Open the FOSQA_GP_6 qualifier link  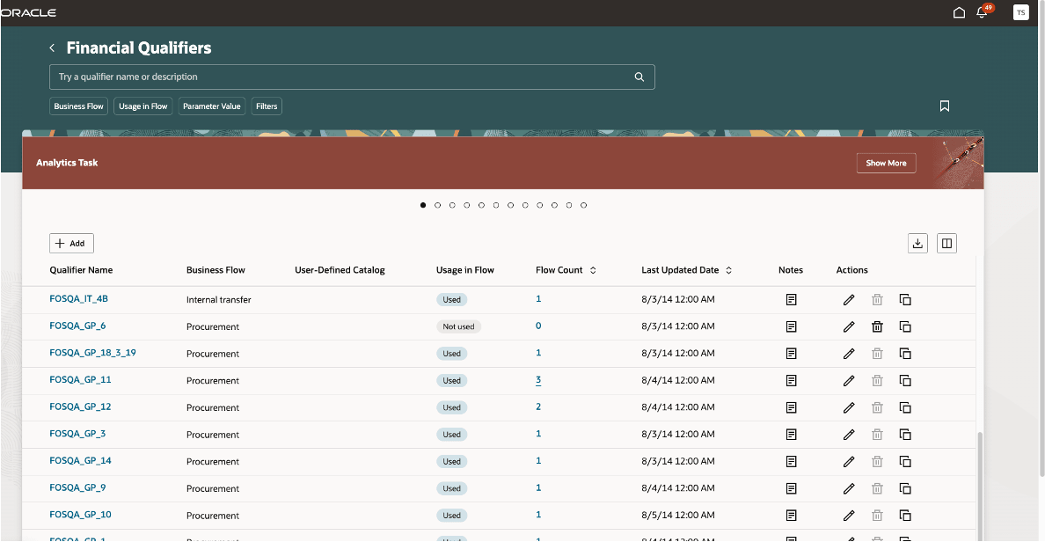(x=77, y=326)
